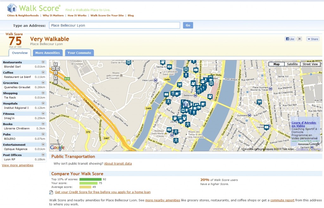324x208 pixels.
Task: Expand the Groceries category list
Action: [x=43, y=83]
